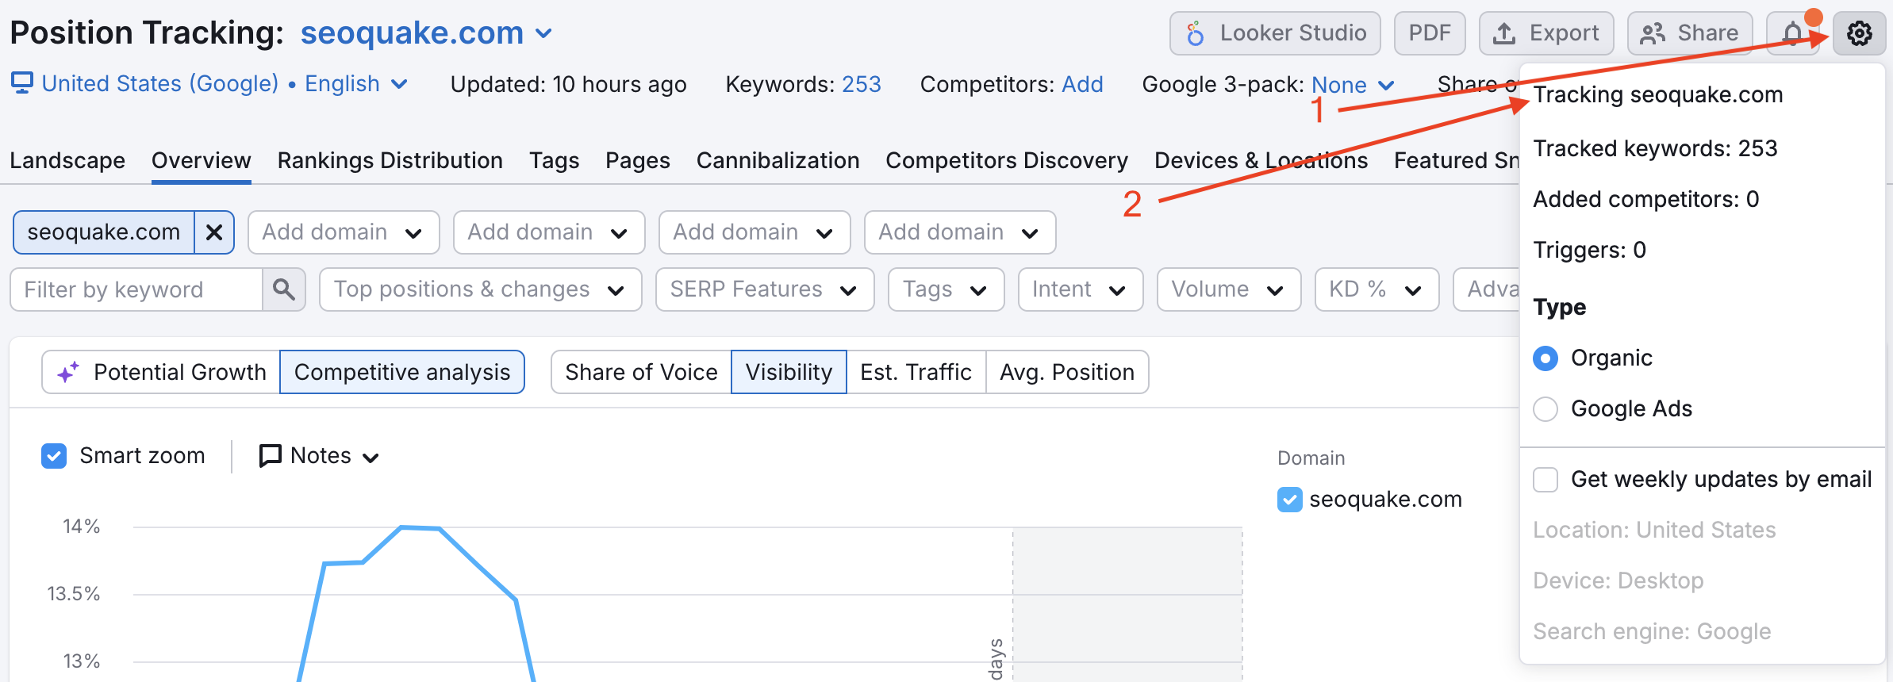
Task: Remove the seoquake.com domain chip
Action: click(214, 232)
